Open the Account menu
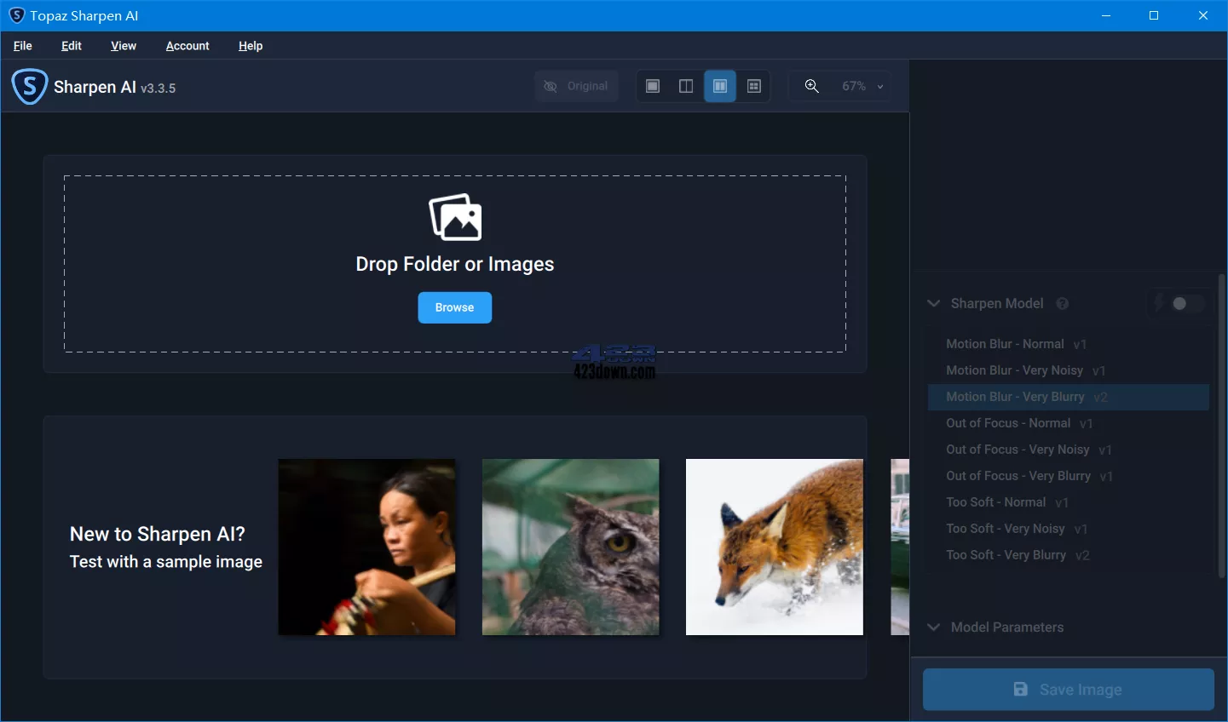 pos(187,46)
